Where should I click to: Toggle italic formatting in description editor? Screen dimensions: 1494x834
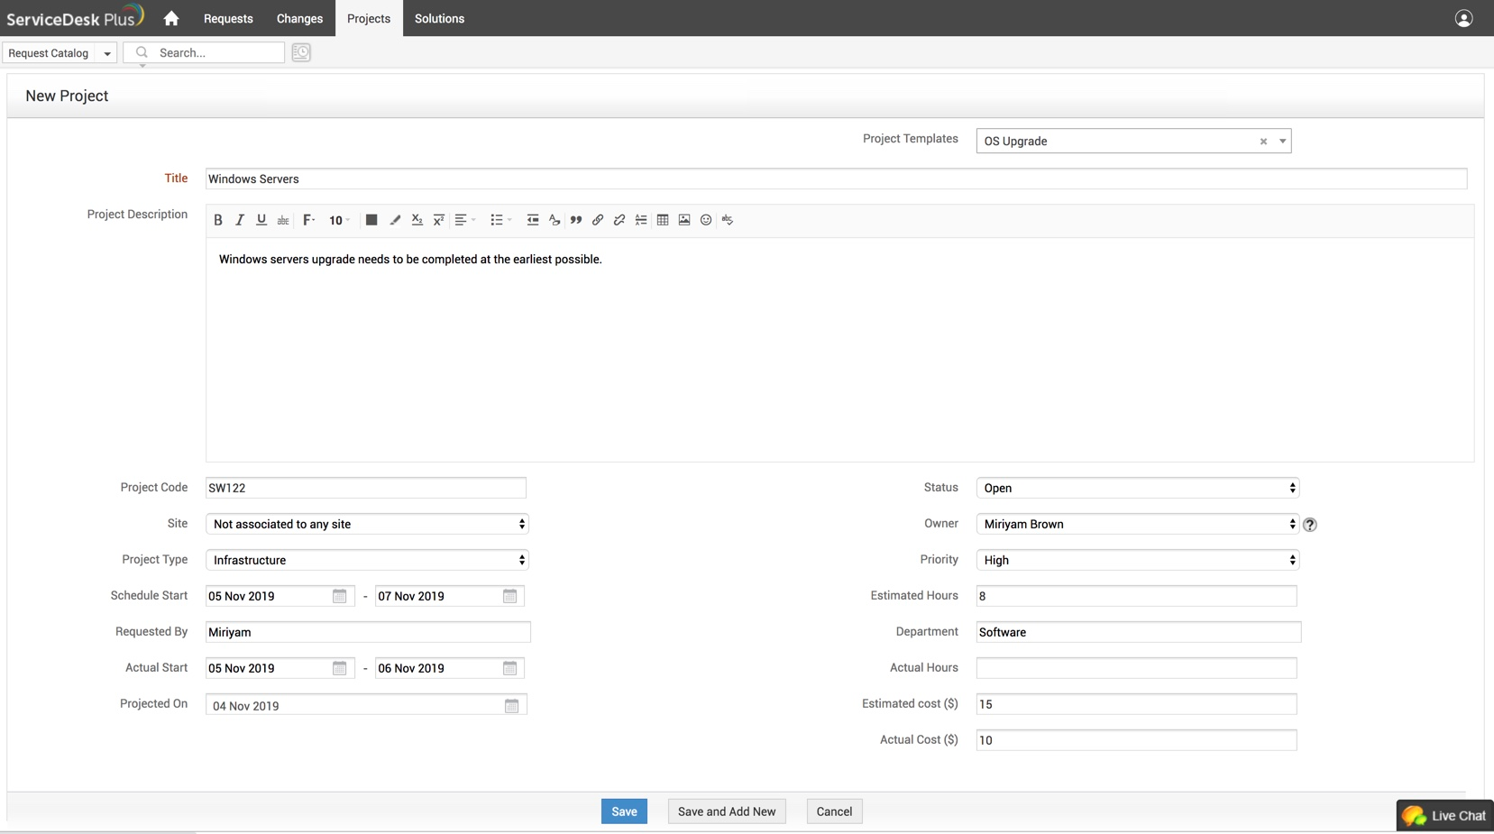tap(240, 220)
